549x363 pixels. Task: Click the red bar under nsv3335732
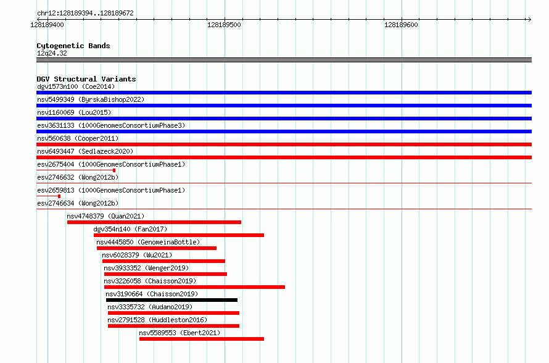coord(174,313)
